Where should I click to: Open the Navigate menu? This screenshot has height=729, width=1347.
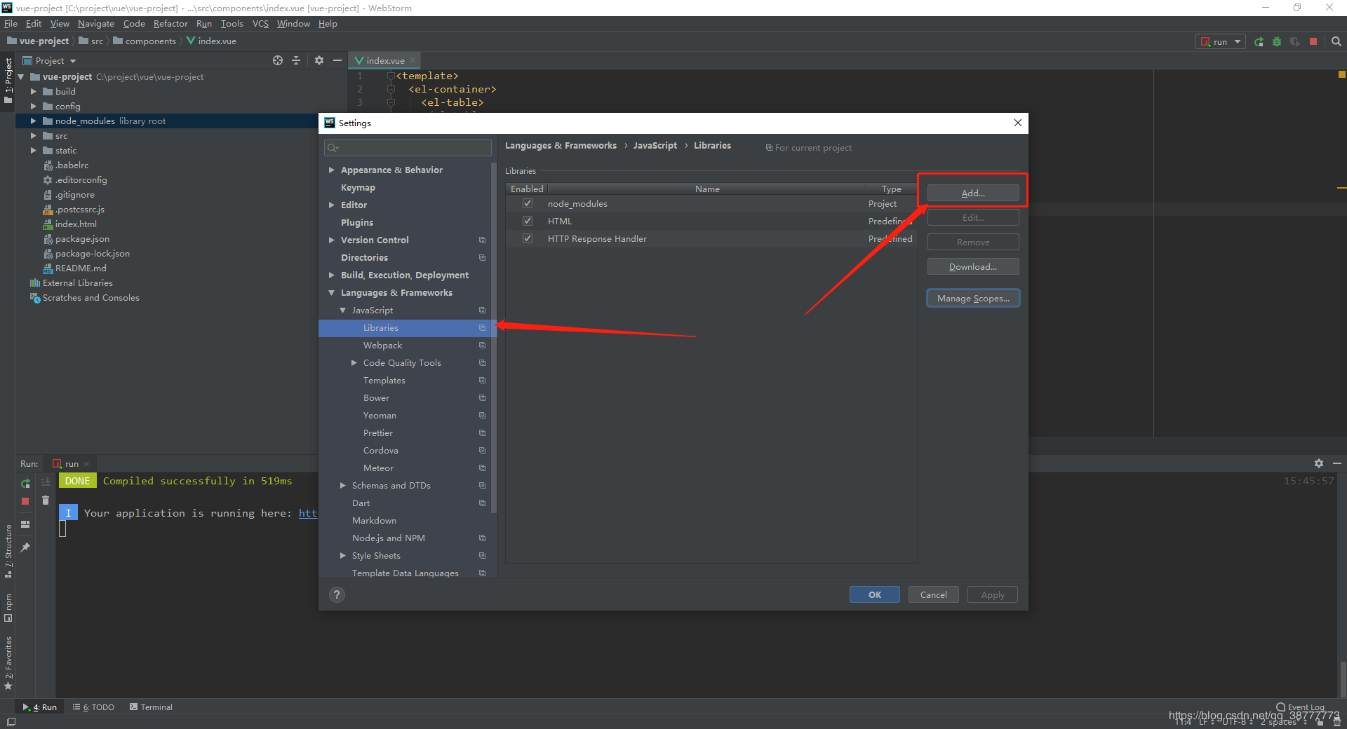point(95,24)
